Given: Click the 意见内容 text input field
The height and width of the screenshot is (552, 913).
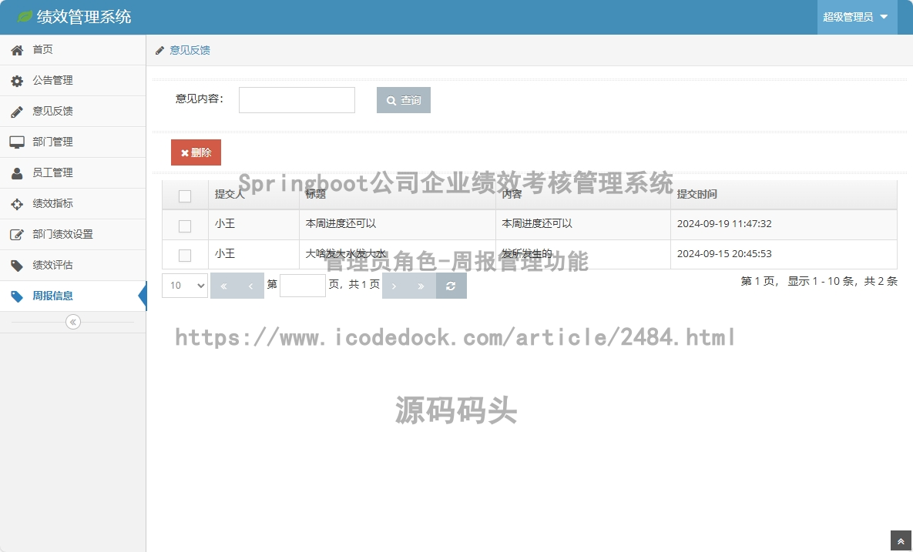Looking at the screenshot, I should pos(297,100).
